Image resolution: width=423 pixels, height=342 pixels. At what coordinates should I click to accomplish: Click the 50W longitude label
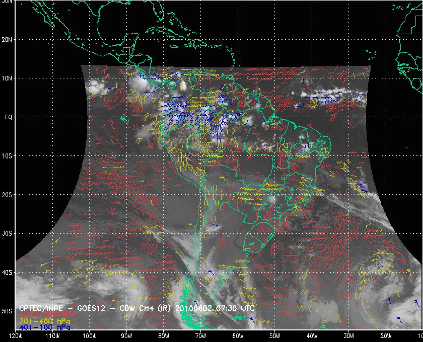(x=274, y=336)
